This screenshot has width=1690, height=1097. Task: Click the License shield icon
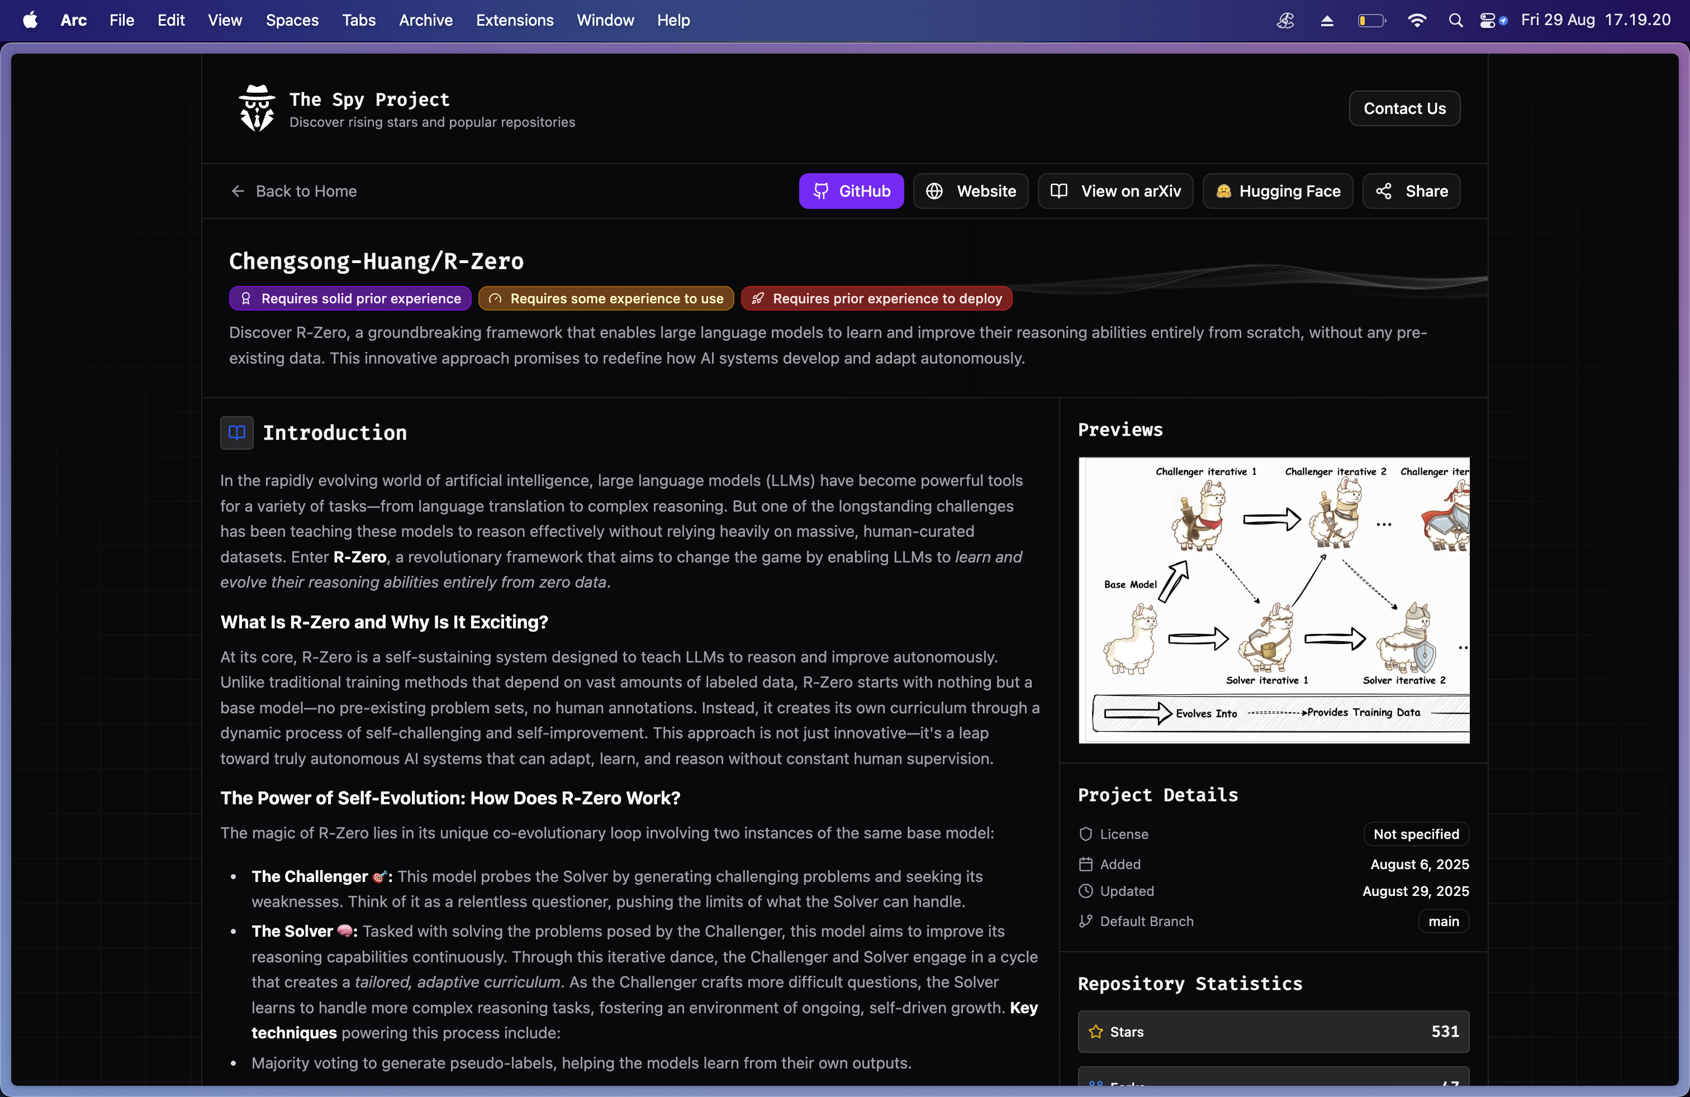[x=1085, y=834]
